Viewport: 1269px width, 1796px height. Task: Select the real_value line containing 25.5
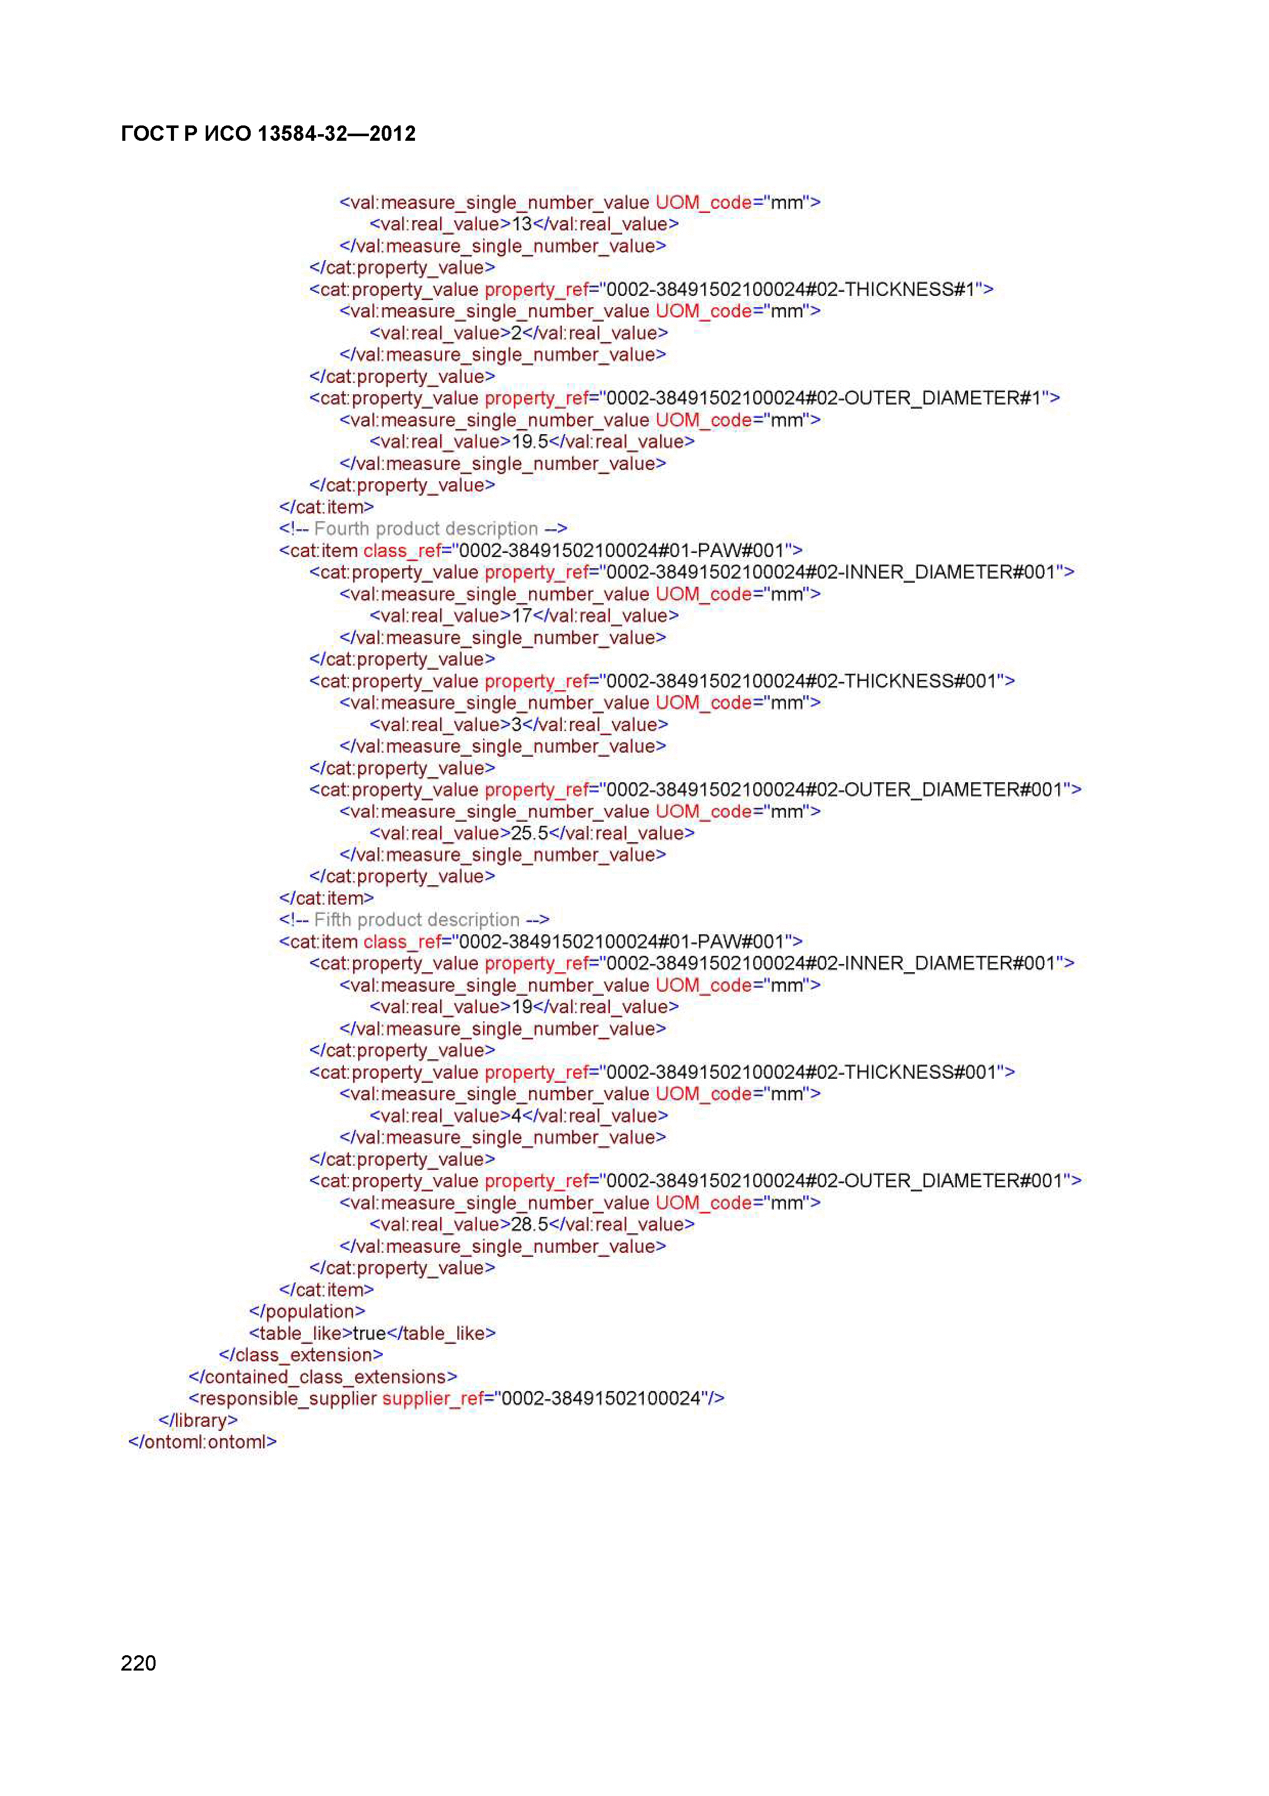pos(532,834)
